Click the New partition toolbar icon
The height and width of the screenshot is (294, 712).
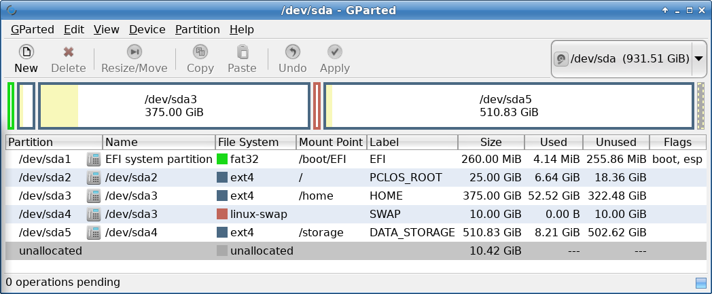(x=26, y=52)
